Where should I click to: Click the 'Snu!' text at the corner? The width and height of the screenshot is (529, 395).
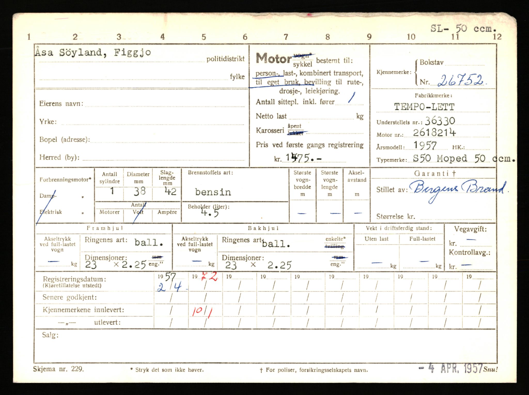490,369
